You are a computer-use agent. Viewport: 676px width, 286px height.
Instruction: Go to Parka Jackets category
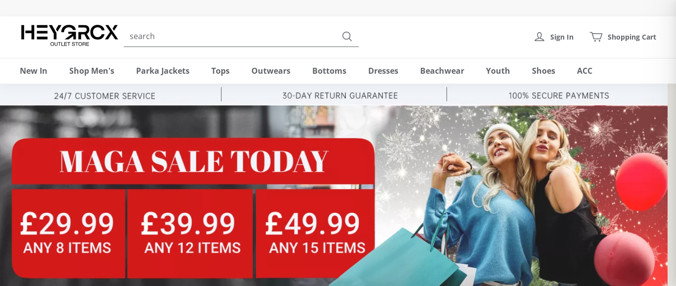(163, 71)
